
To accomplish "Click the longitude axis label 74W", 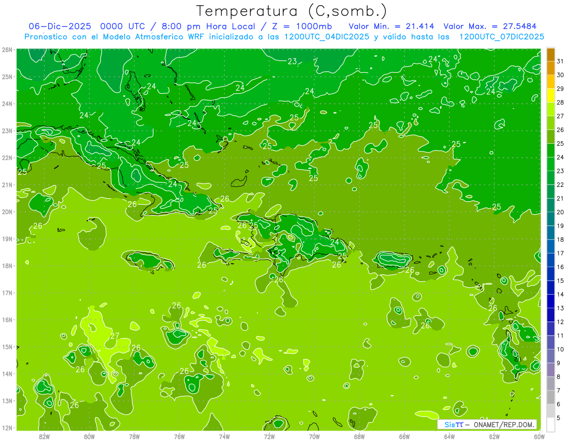I will pyautogui.click(x=224, y=436).
